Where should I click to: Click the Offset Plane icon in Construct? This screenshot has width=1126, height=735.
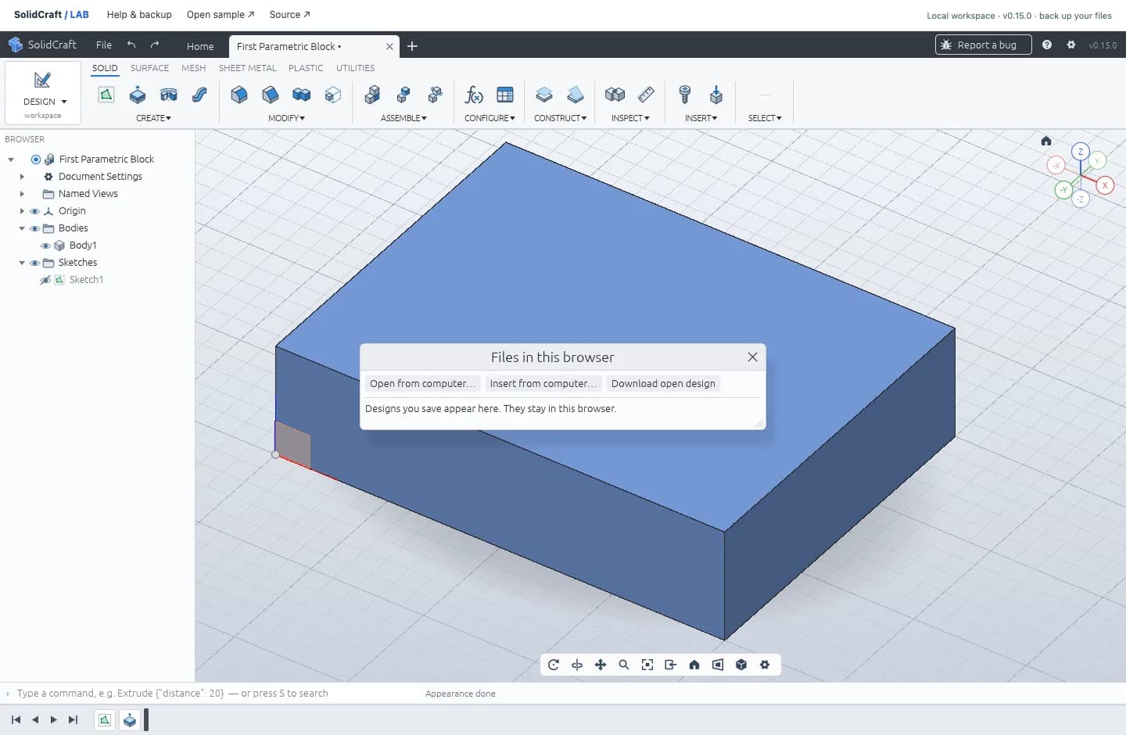(x=544, y=95)
